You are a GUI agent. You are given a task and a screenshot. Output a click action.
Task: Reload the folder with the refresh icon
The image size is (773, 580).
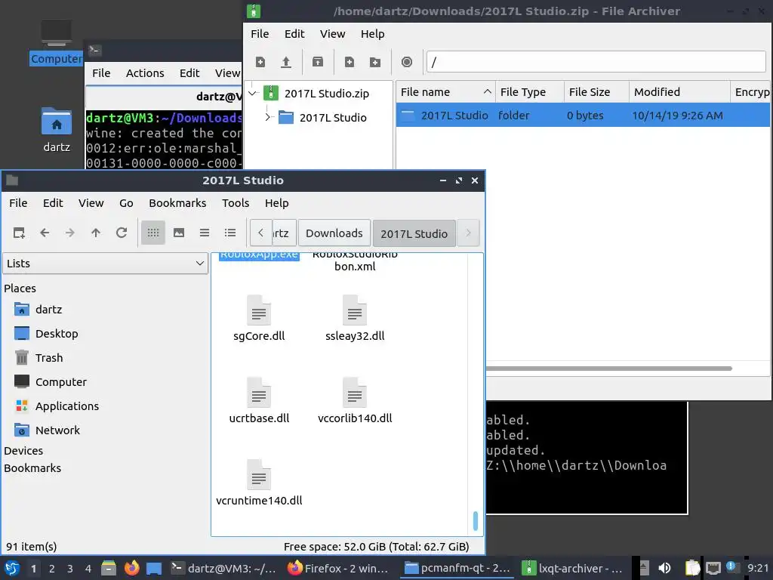122,233
